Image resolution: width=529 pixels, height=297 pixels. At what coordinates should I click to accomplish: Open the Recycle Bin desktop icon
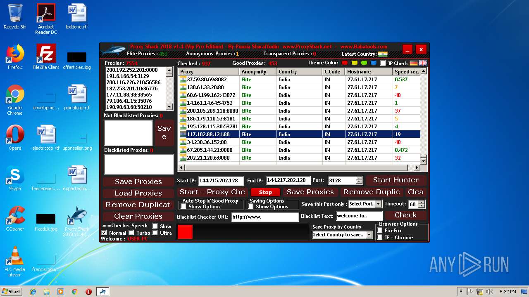(15, 16)
